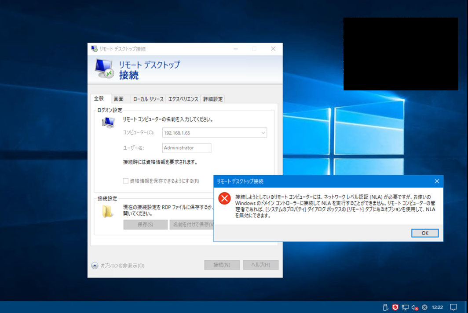Click the 名前を付けて保存 button
Screen dimensions: 468x313
192,225
